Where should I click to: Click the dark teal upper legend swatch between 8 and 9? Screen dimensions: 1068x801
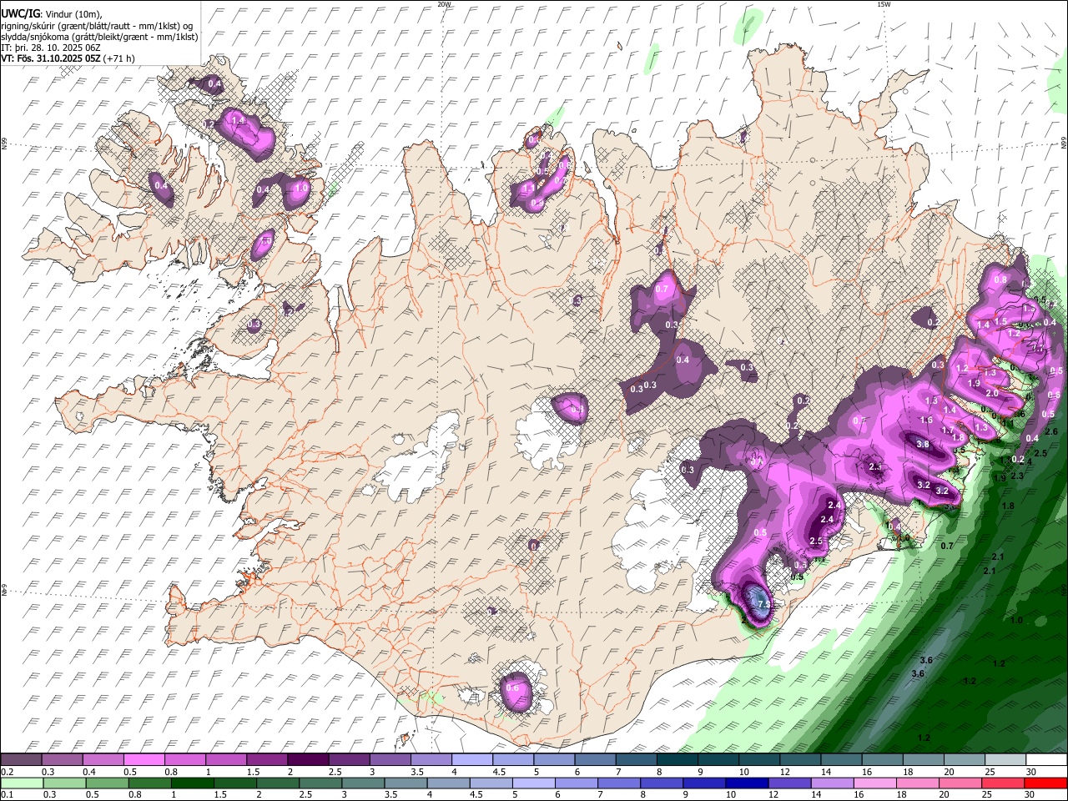pos(676,760)
